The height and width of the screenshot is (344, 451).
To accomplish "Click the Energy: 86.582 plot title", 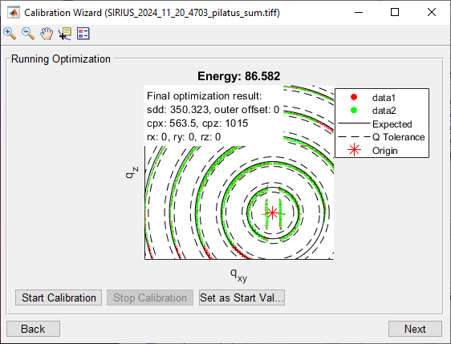I will (238, 76).
